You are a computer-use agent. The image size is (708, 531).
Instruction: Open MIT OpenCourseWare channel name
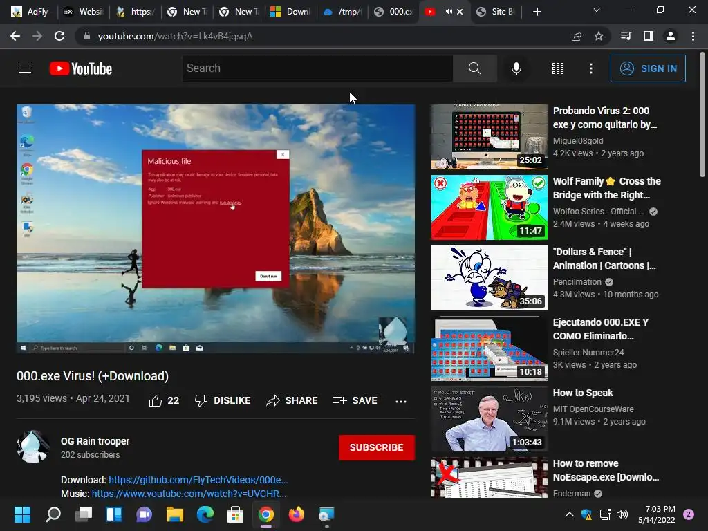click(593, 409)
